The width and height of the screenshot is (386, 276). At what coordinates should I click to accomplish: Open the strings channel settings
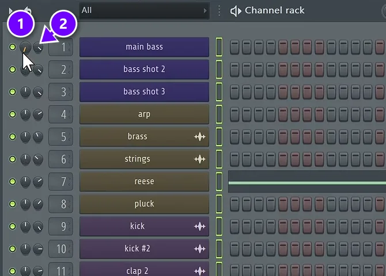click(144, 159)
